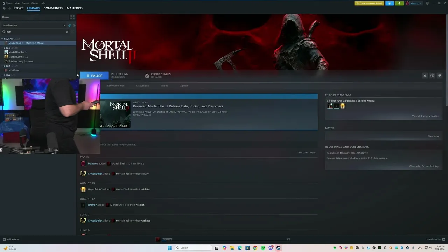Open the Help menu
Image resolution: width=448 pixels, height=252 pixels.
pyautogui.click(x=43, y=3)
